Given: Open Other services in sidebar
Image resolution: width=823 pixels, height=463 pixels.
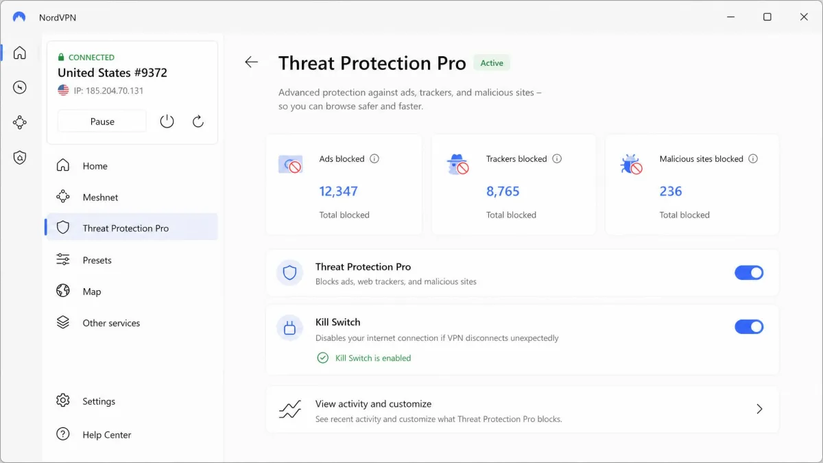Looking at the screenshot, I should (x=132, y=323).
